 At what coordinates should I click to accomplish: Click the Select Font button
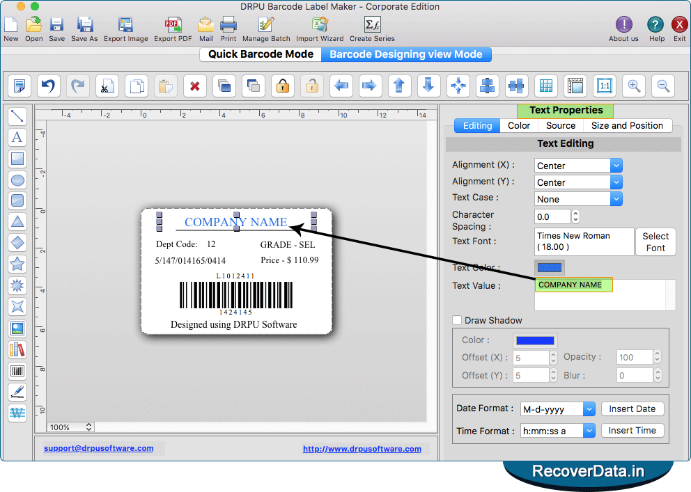click(x=655, y=242)
